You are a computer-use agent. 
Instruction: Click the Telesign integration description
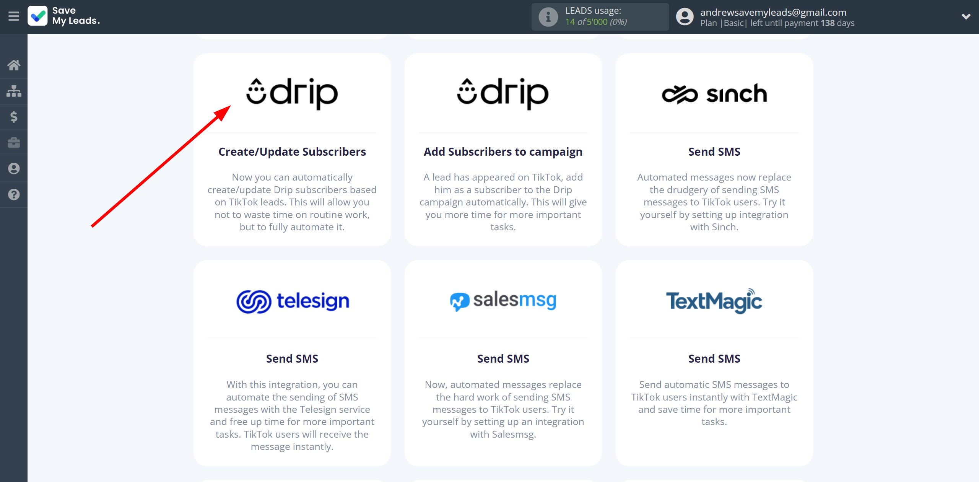292,415
